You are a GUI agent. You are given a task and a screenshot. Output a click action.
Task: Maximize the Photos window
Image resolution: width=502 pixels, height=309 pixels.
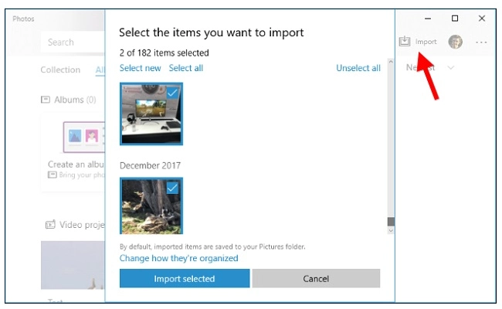click(455, 18)
